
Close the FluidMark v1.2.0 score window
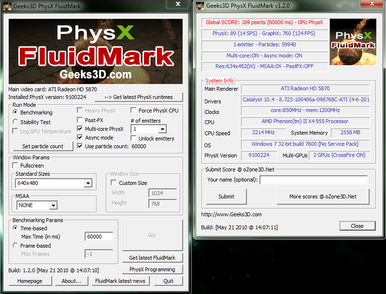pyautogui.click(x=372, y=3)
